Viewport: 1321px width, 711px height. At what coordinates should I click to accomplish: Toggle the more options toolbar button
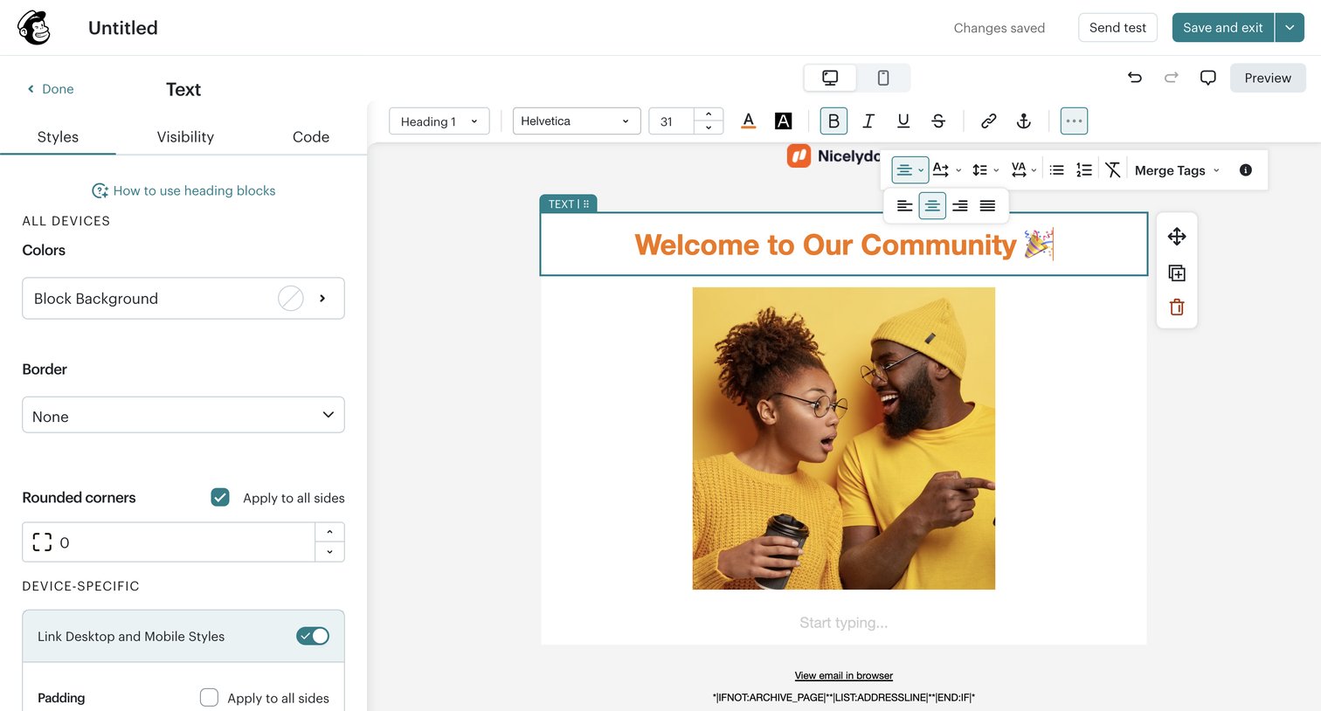click(x=1074, y=121)
